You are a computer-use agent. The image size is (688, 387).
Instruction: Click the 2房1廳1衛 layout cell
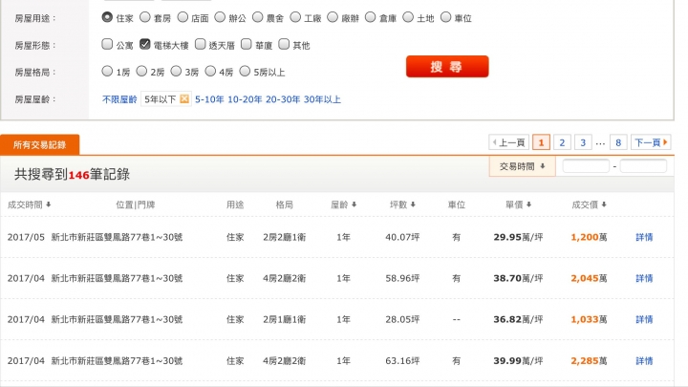[x=285, y=320]
